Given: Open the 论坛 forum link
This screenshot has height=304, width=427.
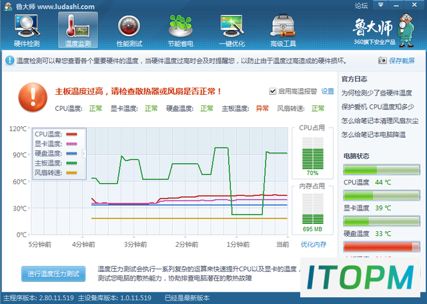Looking at the screenshot, I should click(x=361, y=5).
